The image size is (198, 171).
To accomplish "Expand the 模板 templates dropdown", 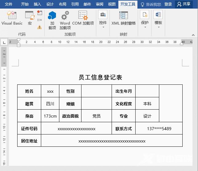I will coord(158,20).
